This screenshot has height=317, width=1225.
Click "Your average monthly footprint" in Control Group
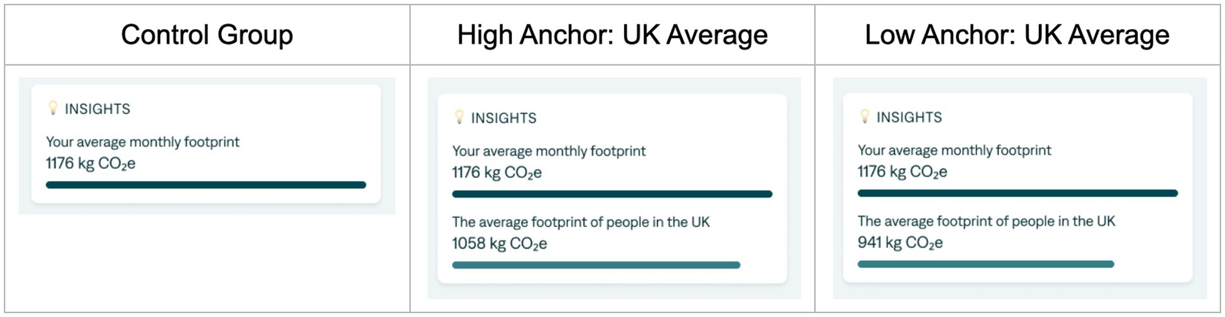pyautogui.click(x=142, y=142)
